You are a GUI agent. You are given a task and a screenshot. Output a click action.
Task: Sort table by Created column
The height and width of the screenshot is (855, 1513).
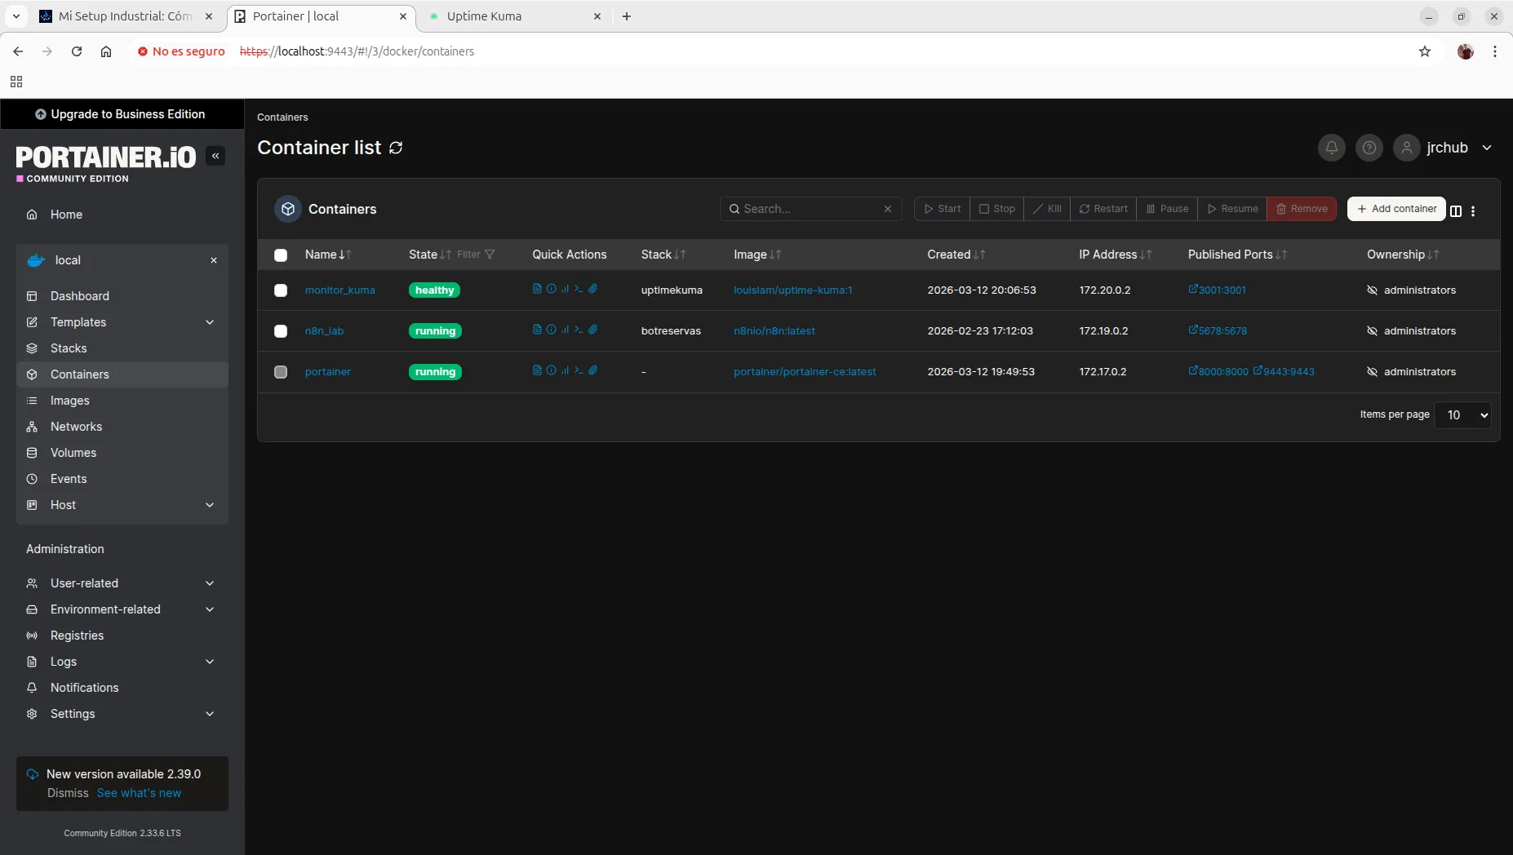click(956, 255)
